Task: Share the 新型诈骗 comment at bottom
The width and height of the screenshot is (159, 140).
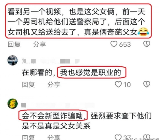Action: point(54,137)
